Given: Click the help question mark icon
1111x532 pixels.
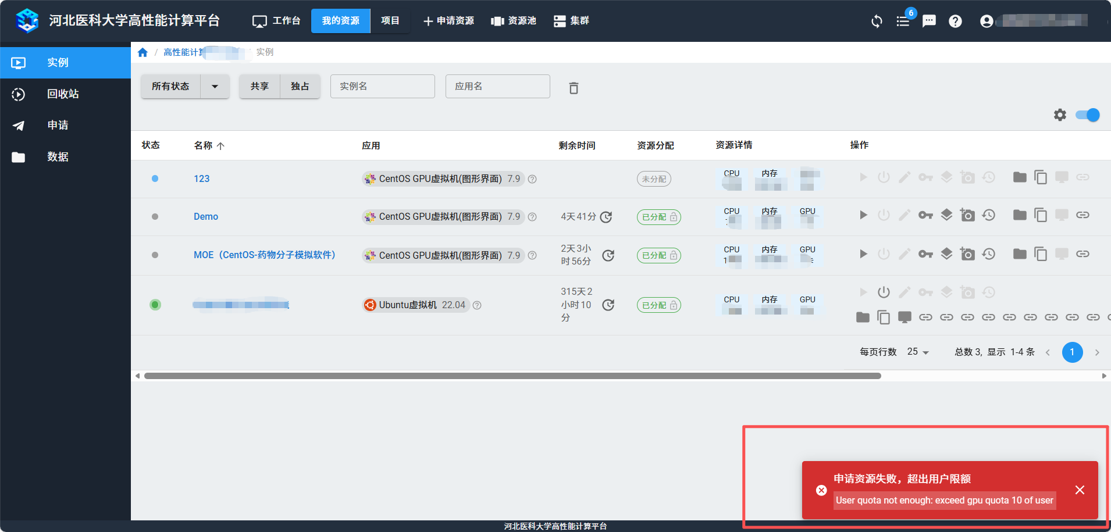Looking at the screenshot, I should 955,22.
